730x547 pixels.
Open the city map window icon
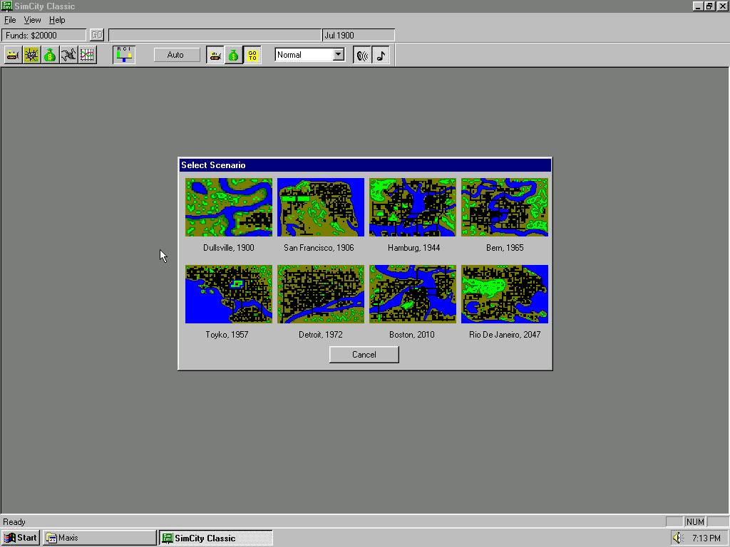tap(31, 55)
